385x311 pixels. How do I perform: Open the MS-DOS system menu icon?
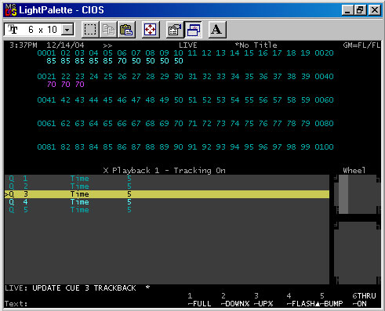click(x=11, y=10)
